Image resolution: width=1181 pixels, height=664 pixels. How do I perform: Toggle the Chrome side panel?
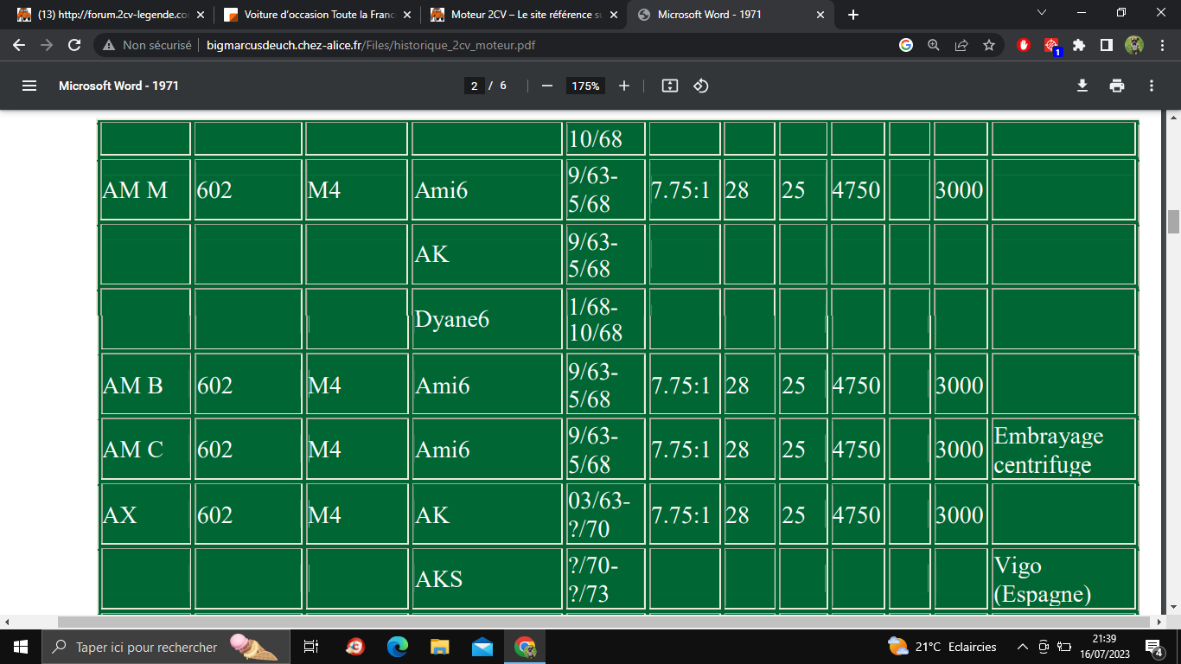(x=1106, y=45)
